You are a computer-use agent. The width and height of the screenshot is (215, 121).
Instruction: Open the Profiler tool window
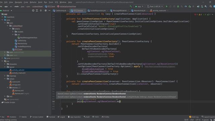coord(105,117)
